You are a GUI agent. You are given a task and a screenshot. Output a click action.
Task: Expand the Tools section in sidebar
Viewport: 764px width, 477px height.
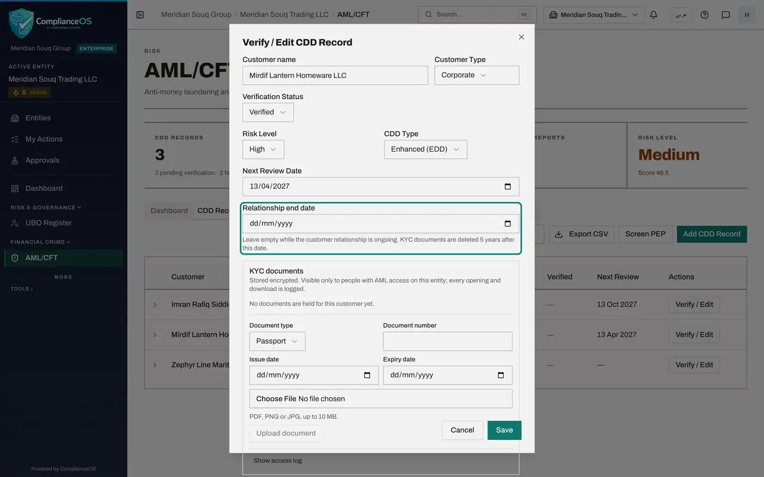pyautogui.click(x=22, y=289)
